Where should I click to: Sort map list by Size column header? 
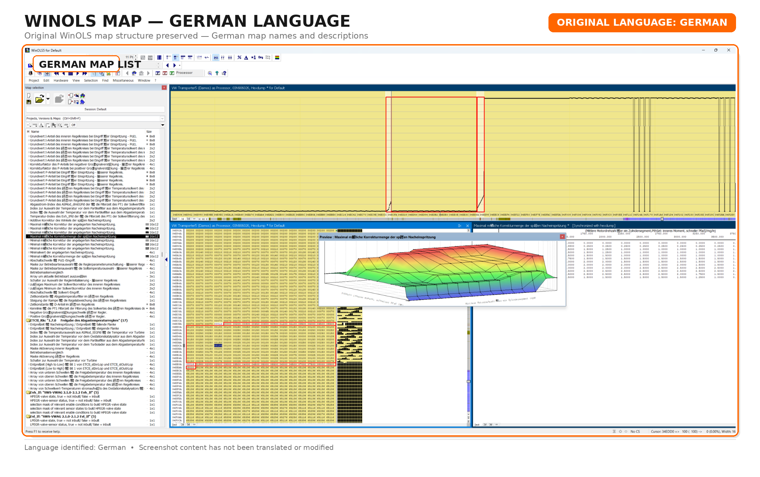click(x=149, y=132)
